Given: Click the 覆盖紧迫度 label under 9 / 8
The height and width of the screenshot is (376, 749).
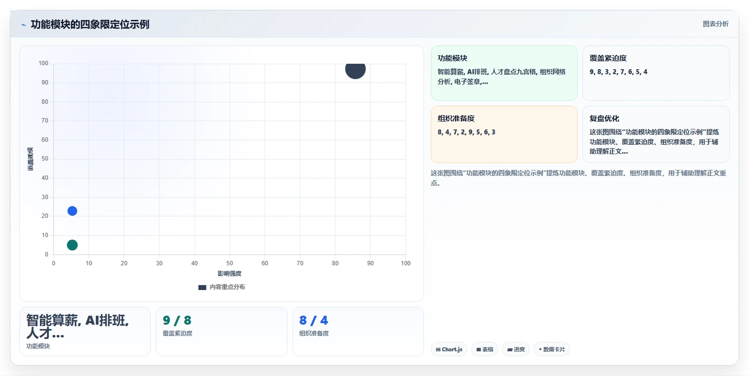Looking at the screenshot, I should coord(177,334).
